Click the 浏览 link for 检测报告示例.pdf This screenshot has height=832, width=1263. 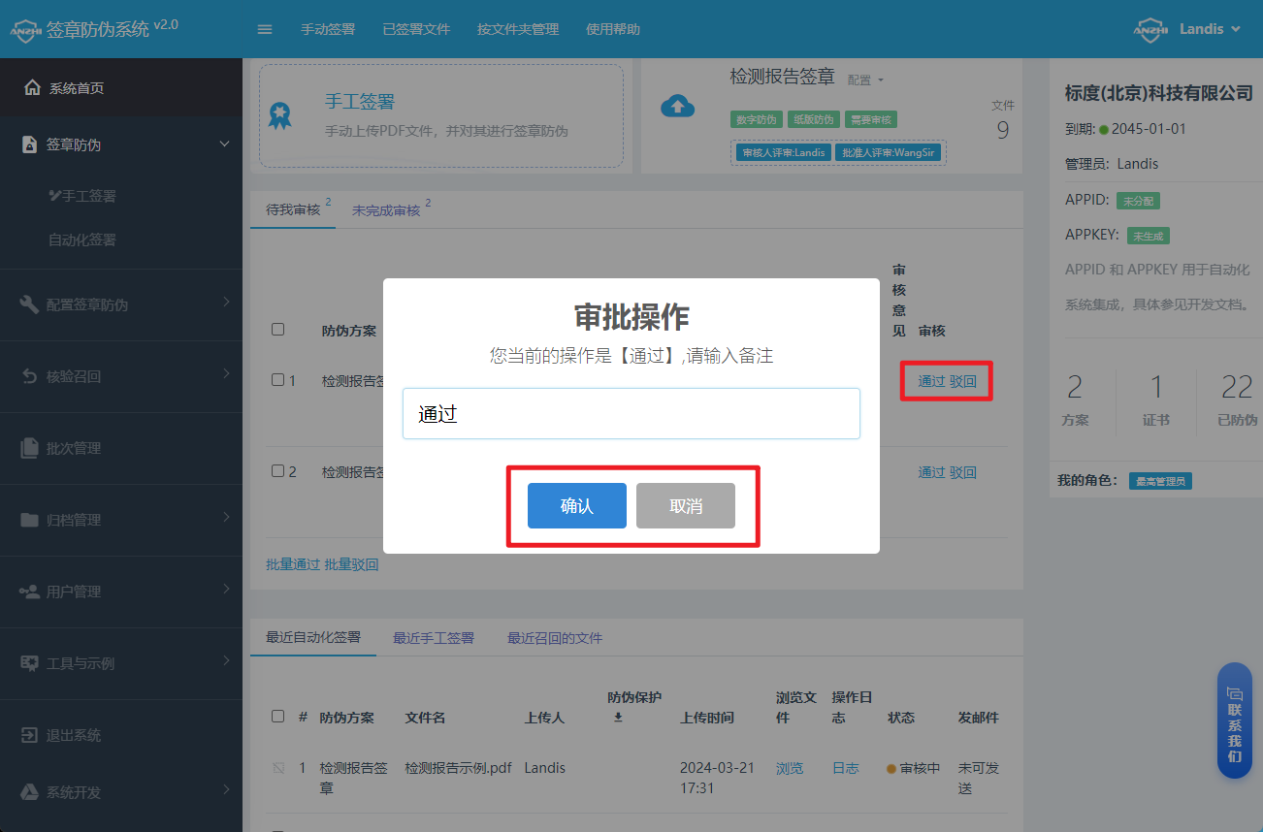click(790, 767)
